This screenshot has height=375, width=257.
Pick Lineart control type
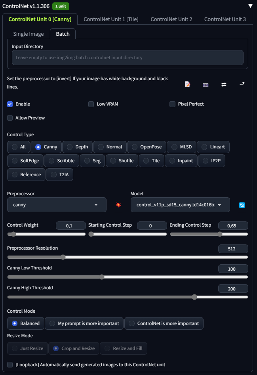213,147
